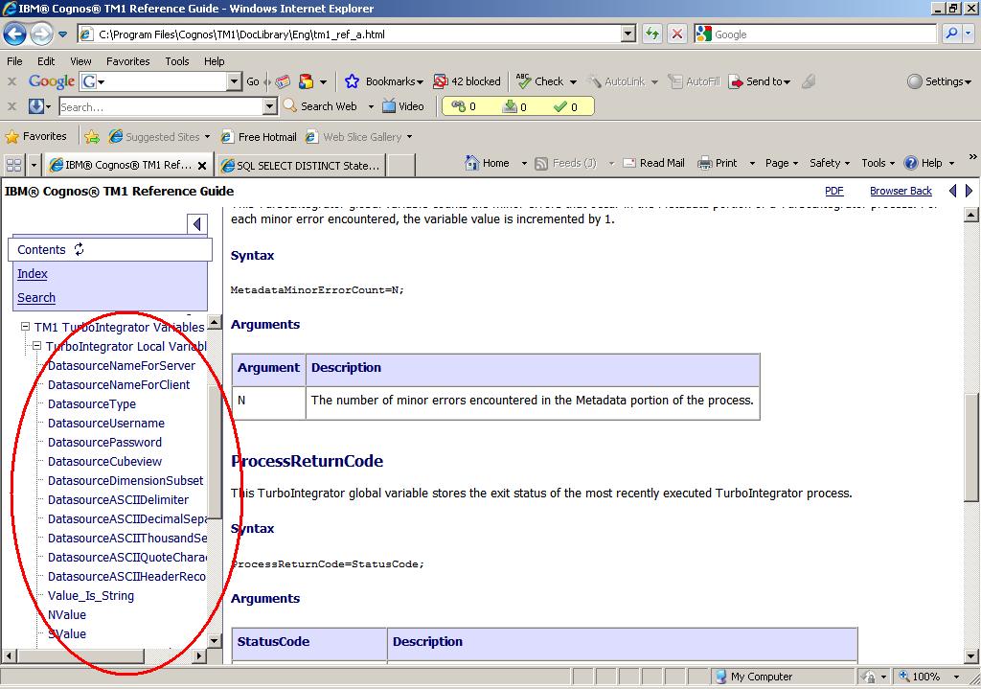Screen dimensions: 981x689
Task: Open the Index link
Action: pyautogui.click(x=33, y=273)
